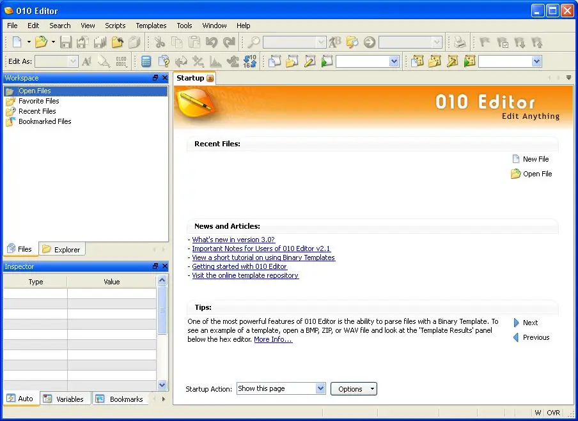Open the Binary Templates tutorial link

pos(263,257)
